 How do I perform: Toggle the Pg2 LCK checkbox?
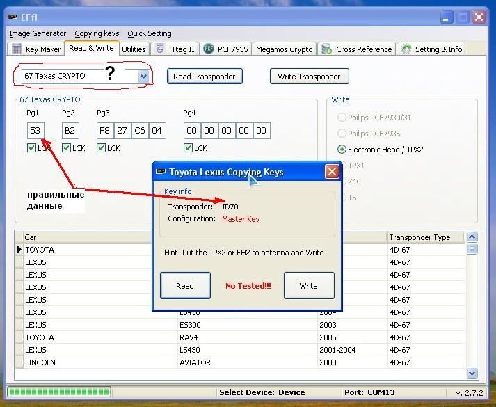pos(66,148)
